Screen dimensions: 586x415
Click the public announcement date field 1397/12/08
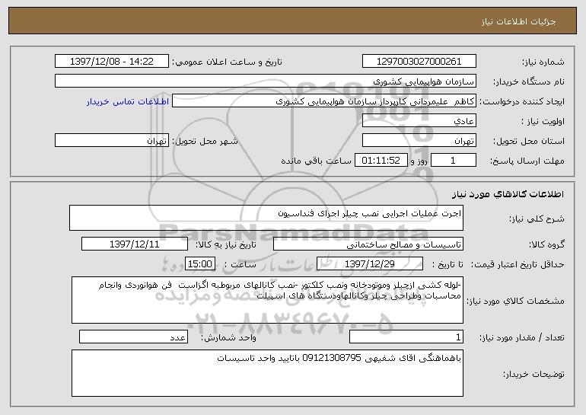click(x=112, y=62)
